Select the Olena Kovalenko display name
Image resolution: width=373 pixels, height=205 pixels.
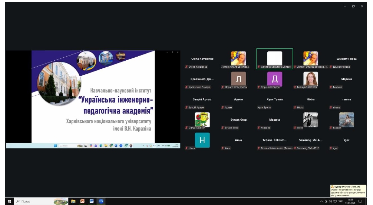(202, 59)
